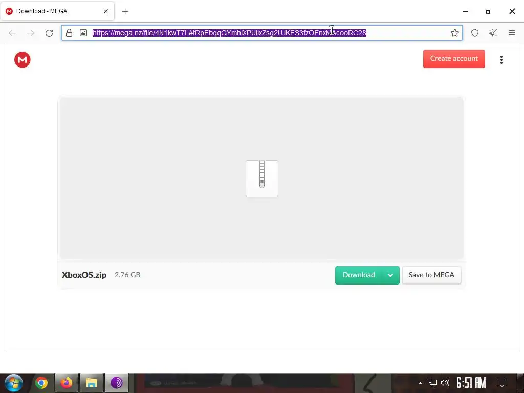Open File Explorer from the taskbar
This screenshot has height=393, width=524.
pos(92,383)
